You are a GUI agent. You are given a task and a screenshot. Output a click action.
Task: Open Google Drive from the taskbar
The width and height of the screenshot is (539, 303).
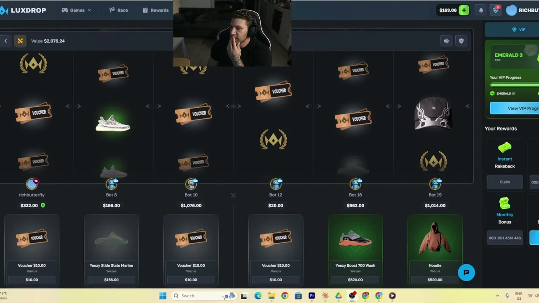[339, 296]
